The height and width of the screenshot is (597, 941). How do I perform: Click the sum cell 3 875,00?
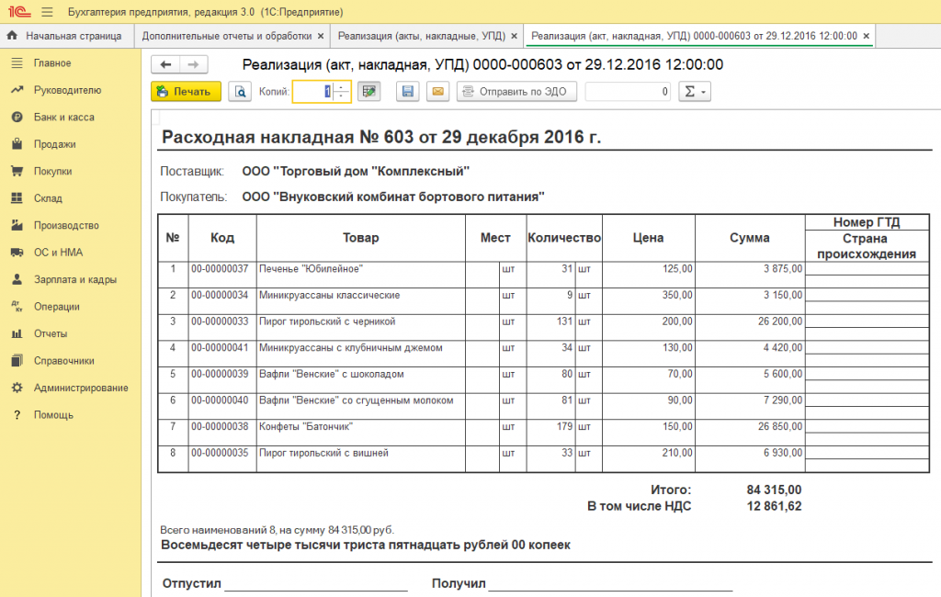(750, 275)
